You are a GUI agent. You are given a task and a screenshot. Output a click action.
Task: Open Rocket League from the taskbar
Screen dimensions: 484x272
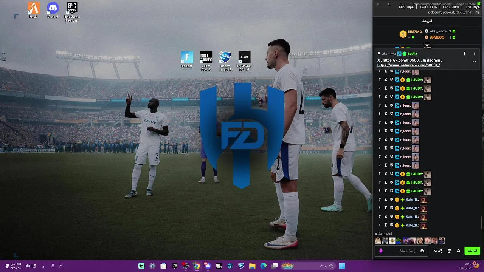pos(241,266)
